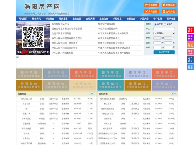Open 求租信息 navigation item

point(117,19)
